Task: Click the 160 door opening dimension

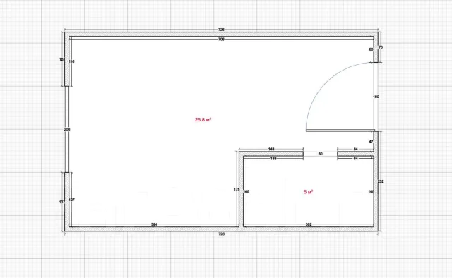Action: point(376,97)
